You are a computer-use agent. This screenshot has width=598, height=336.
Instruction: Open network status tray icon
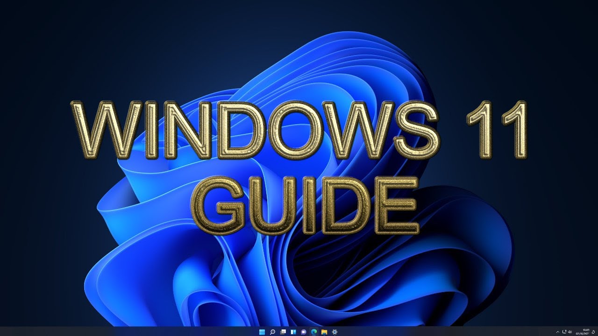(x=564, y=332)
